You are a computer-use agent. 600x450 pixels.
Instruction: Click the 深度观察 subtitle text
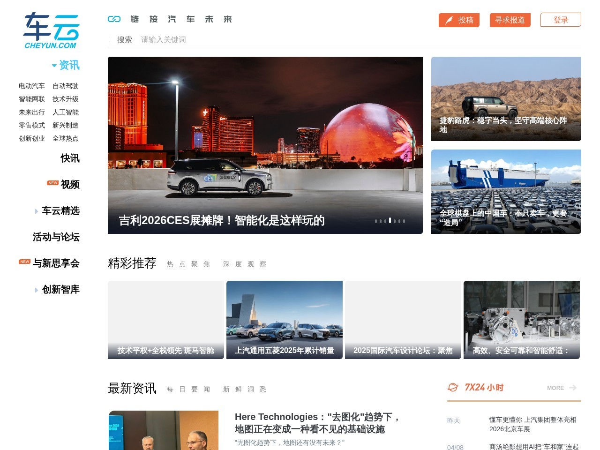[245, 264]
